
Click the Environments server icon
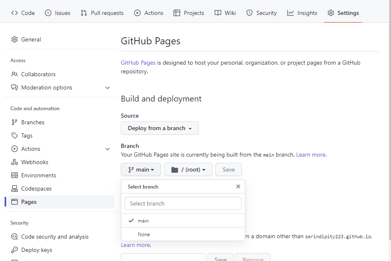[15, 175]
